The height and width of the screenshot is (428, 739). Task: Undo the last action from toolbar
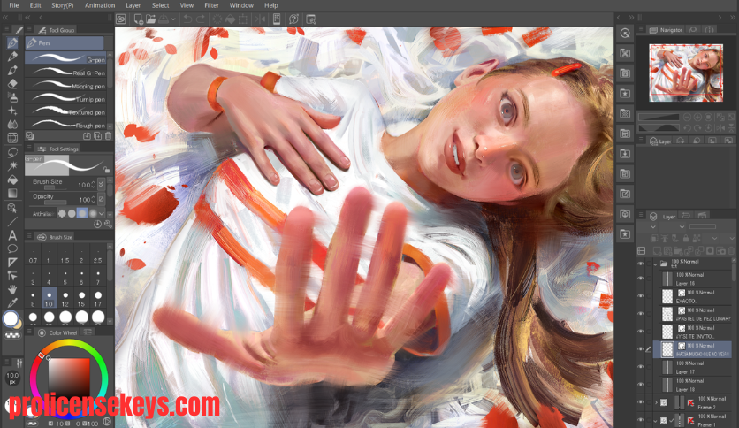click(x=187, y=19)
